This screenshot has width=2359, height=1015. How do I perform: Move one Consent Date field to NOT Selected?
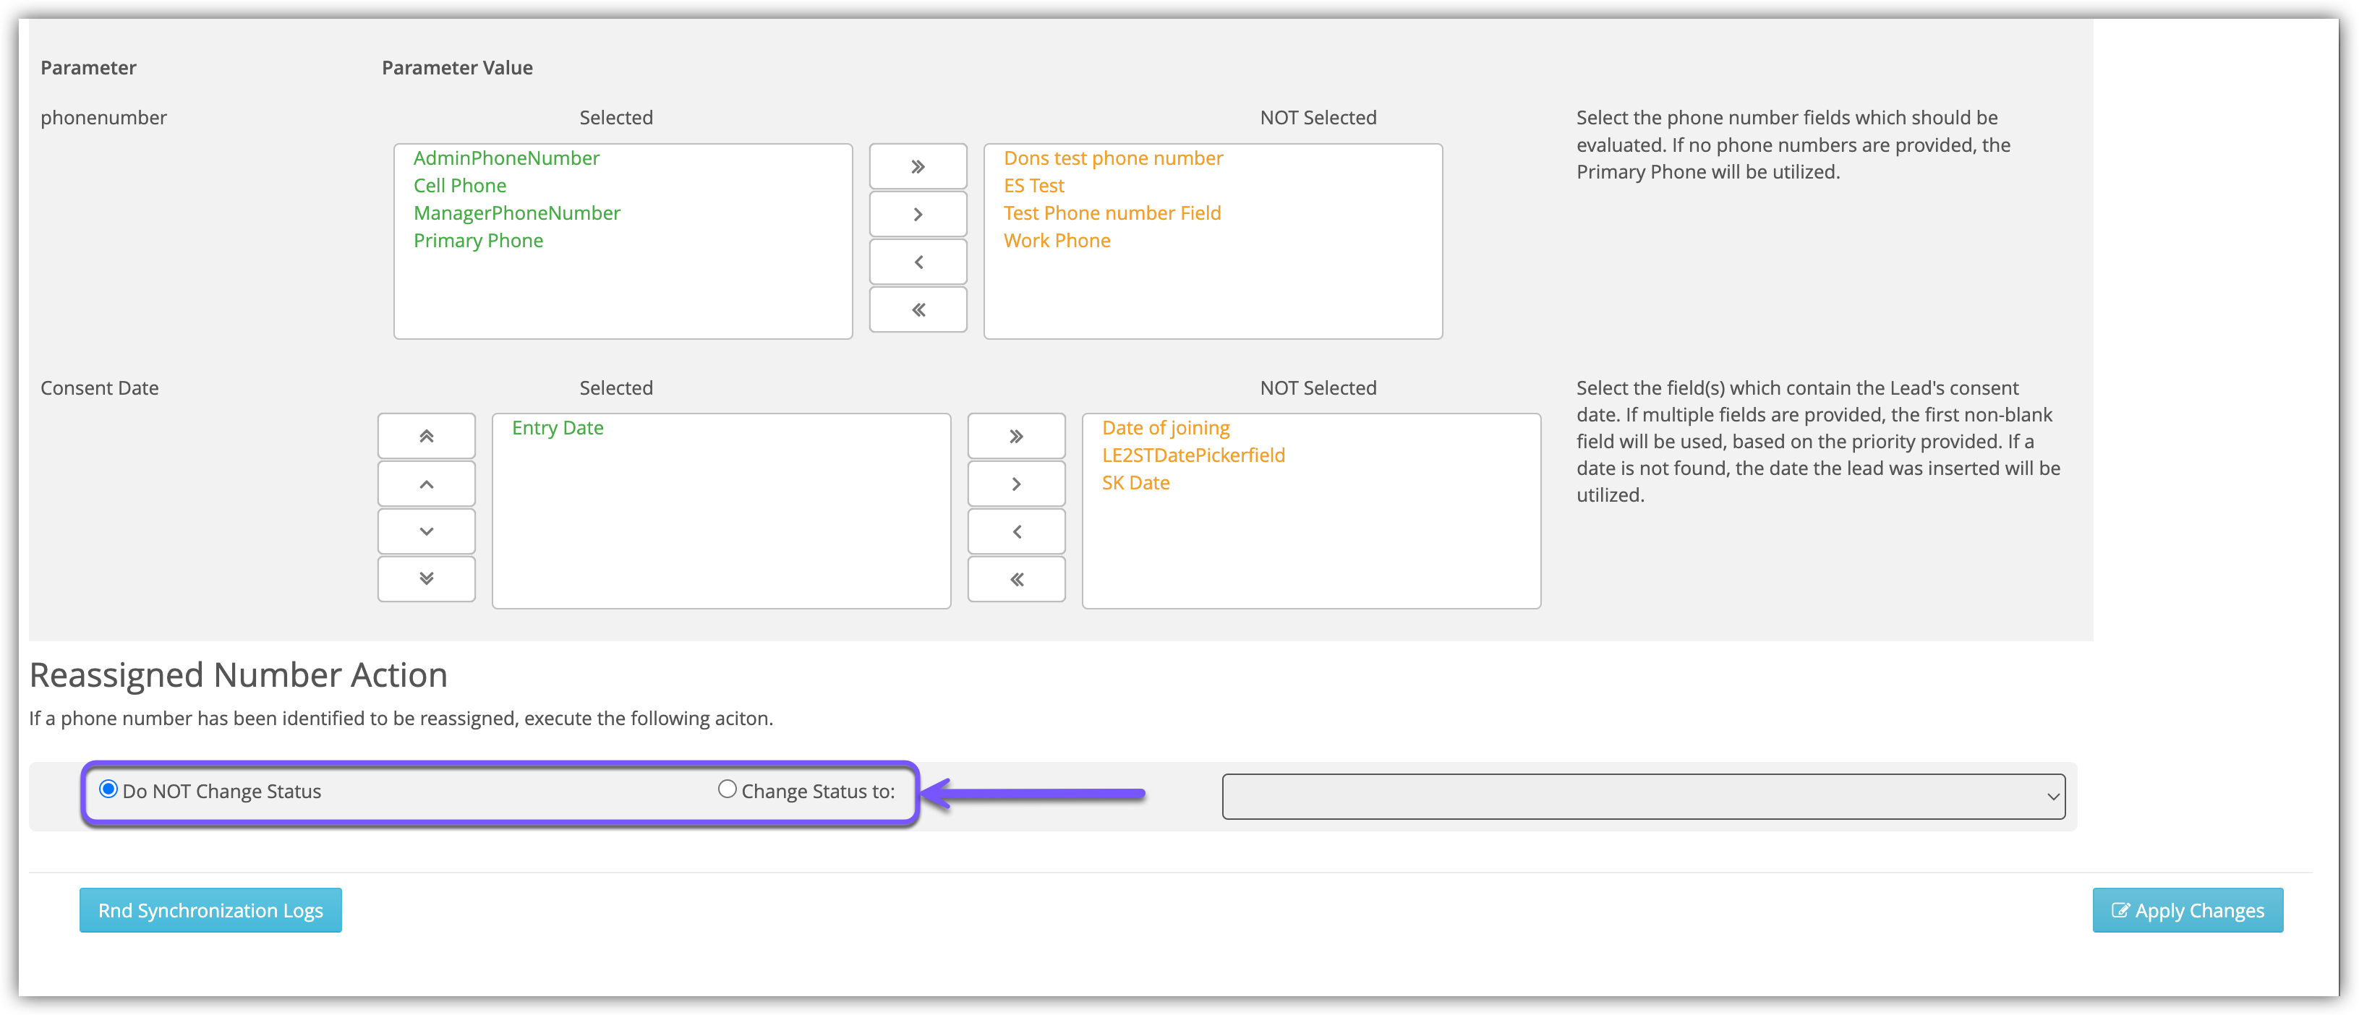point(1017,484)
